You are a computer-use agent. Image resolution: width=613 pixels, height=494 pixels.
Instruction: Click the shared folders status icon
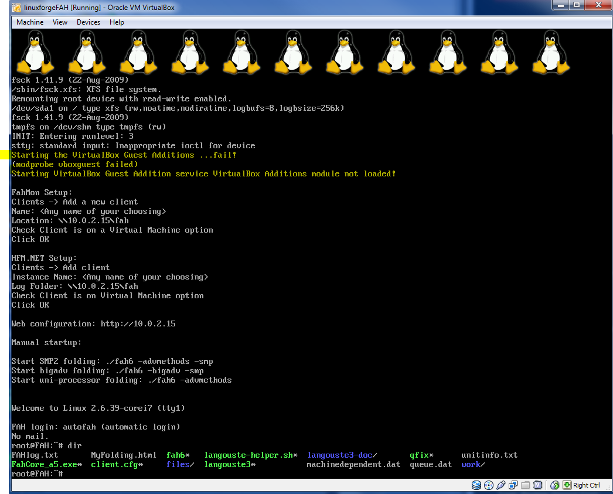coord(526,485)
